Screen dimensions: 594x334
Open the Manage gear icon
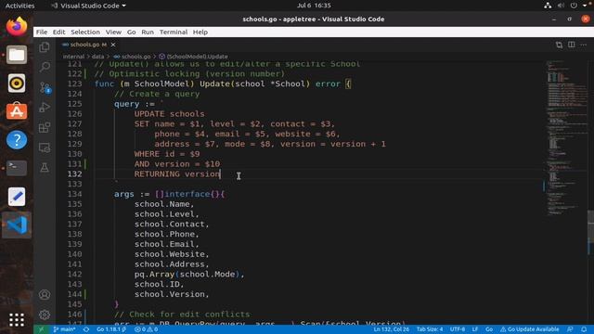click(x=45, y=315)
